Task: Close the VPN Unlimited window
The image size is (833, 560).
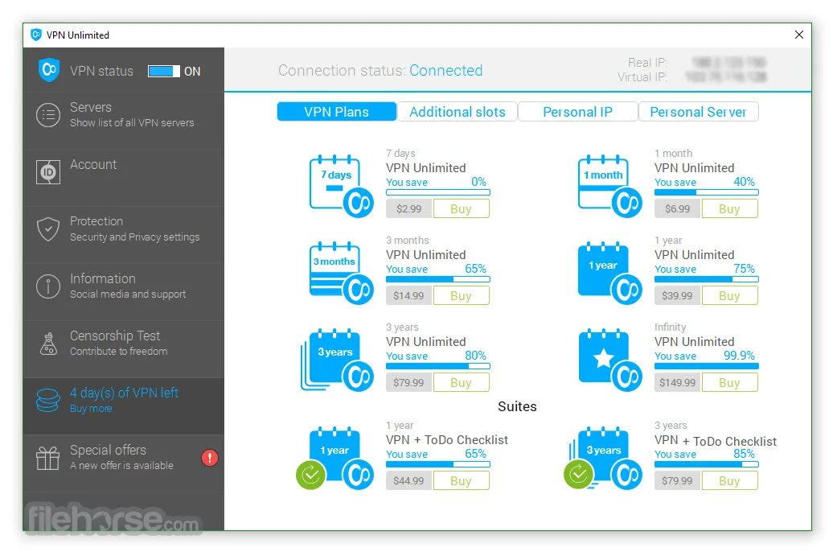Action: [798, 35]
